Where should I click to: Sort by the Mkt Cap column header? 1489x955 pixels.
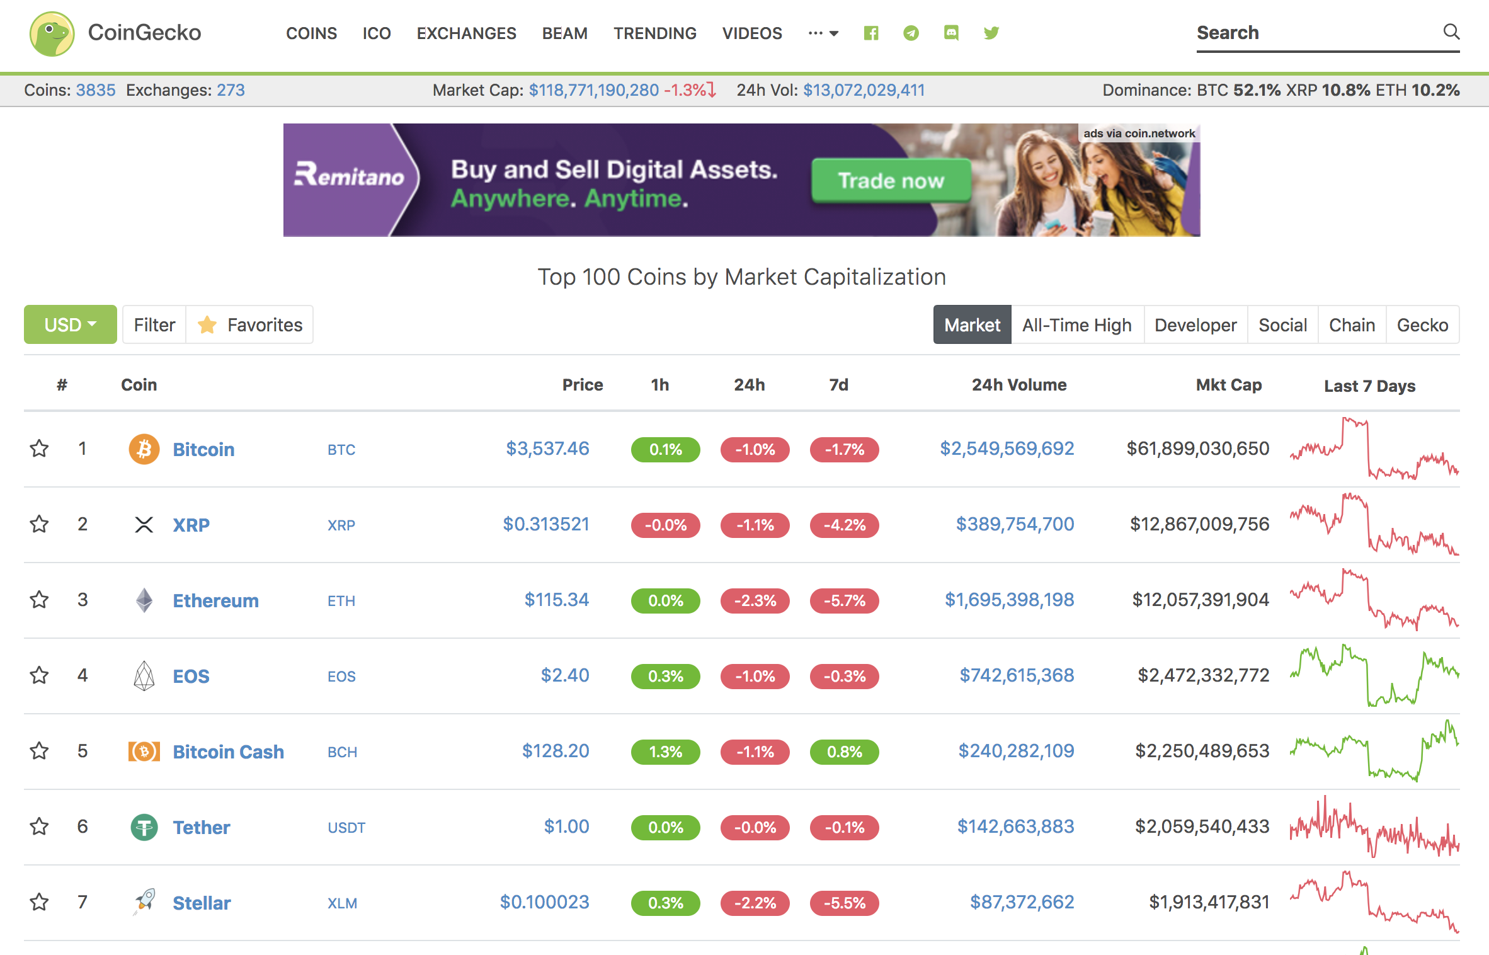(1228, 385)
